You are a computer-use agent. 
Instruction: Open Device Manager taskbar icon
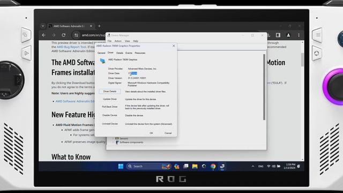[222, 166]
